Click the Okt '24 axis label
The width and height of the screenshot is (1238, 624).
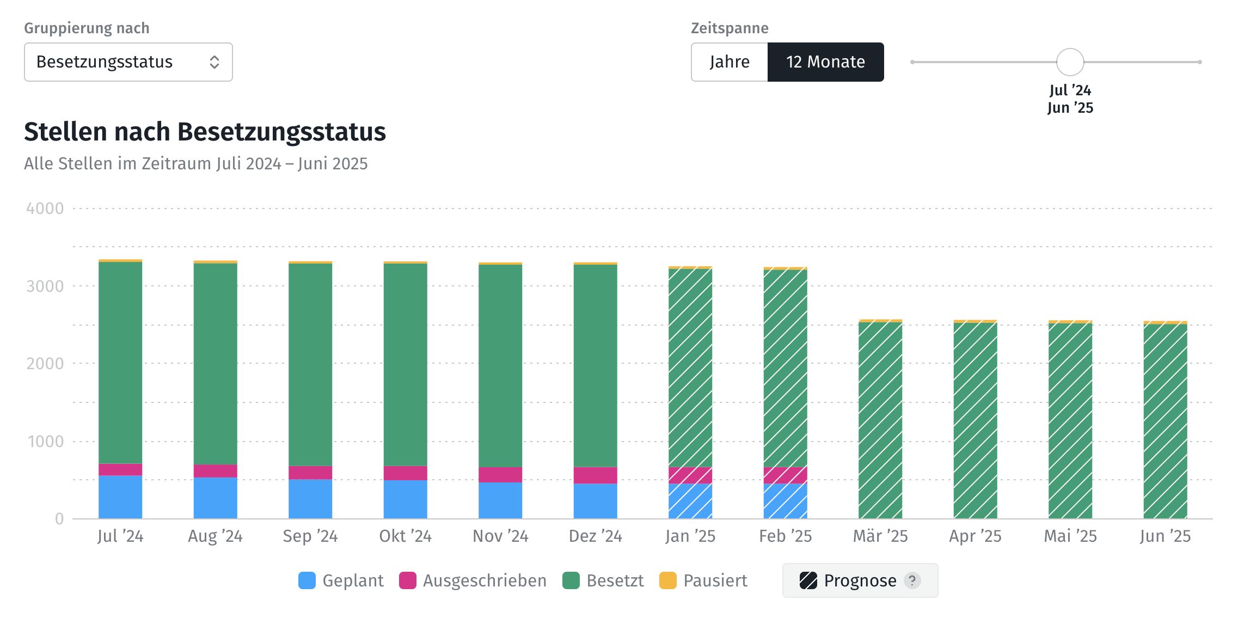(405, 536)
